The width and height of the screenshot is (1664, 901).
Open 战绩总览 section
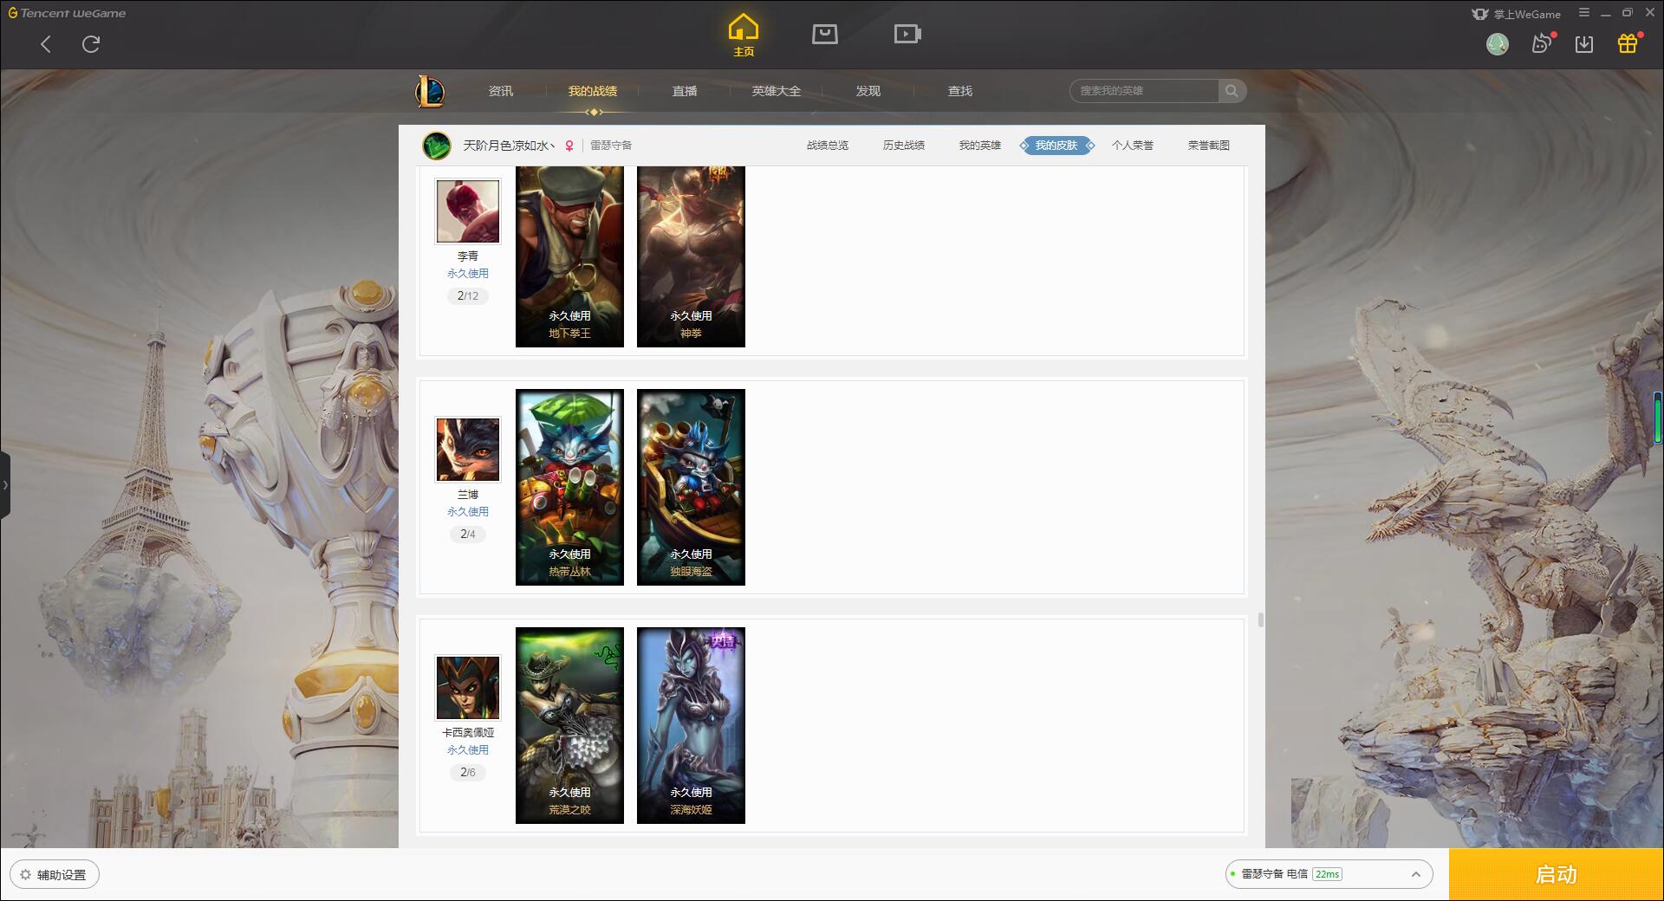coord(828,146)
